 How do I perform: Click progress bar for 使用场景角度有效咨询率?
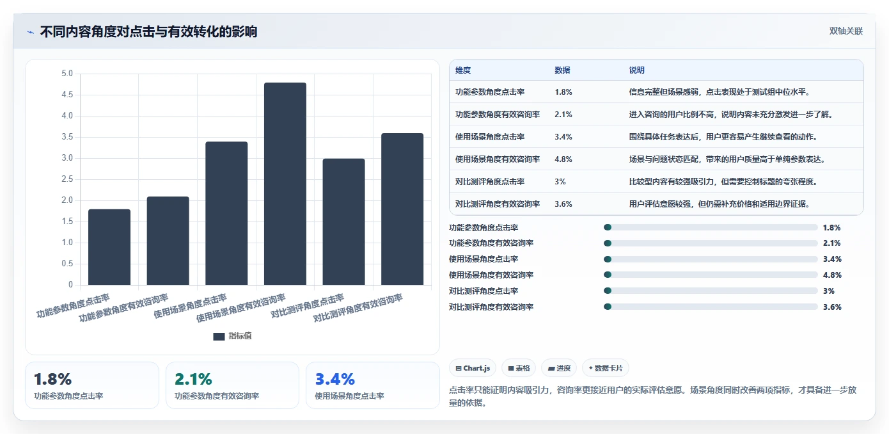711,275
